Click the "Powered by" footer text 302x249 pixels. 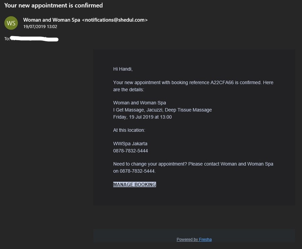(187, 239)
